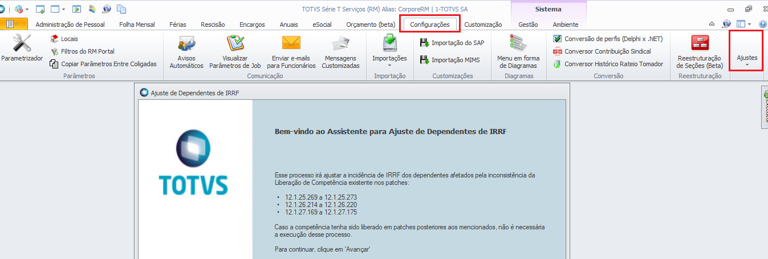Switch to Orçamento (beta) tab
This screenshot has width=768, height=259.
371,25
